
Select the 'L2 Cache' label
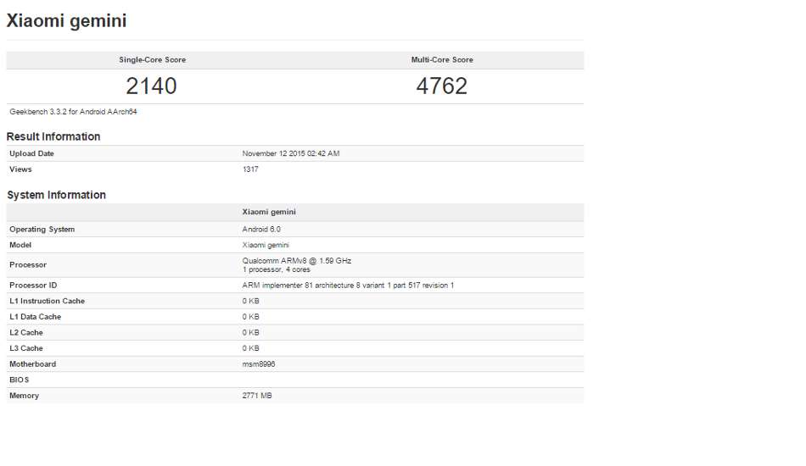26,333
